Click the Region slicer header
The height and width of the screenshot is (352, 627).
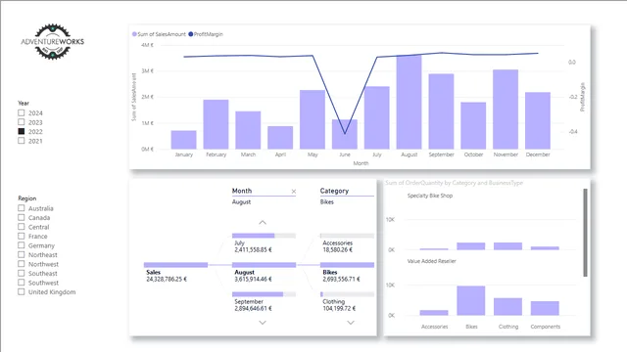pyautogui.click(x=27, y=198)
